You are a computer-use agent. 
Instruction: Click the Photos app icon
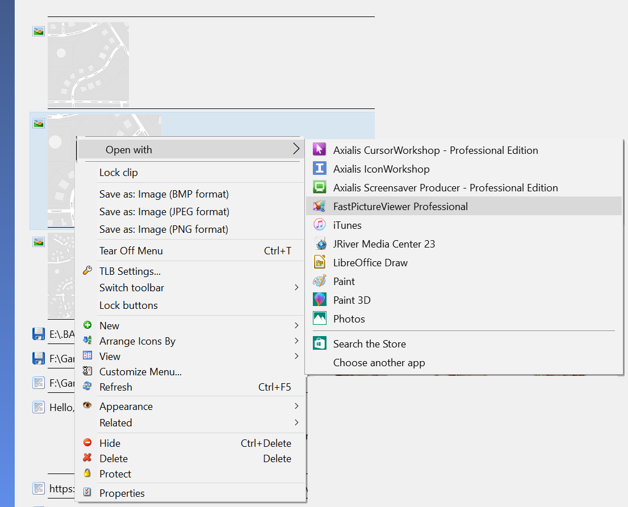320,319
